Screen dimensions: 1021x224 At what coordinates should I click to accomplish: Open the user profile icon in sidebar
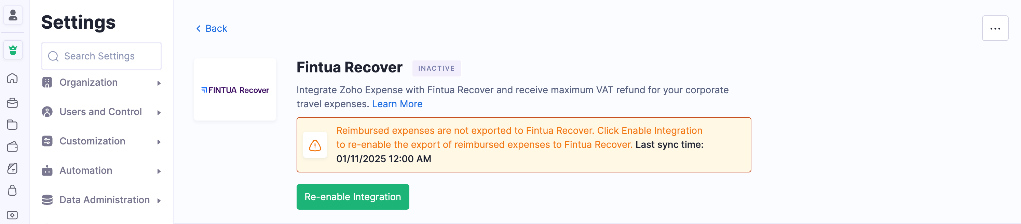point(13,15)
